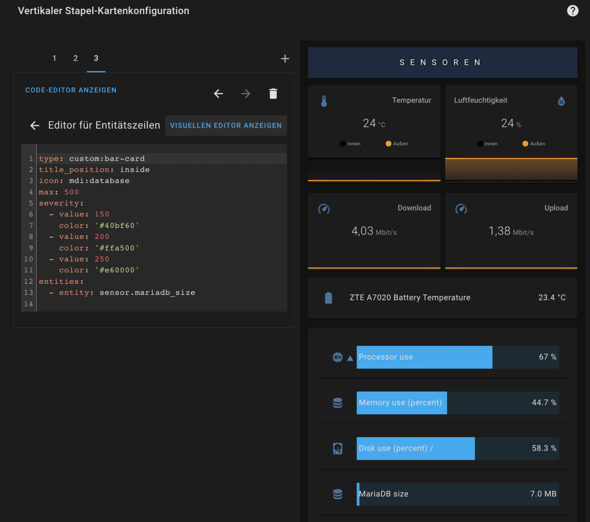The height and width of the screenshot is (522, 590).
Task: Toggle Innen legend in Luftfeuchtigkeit card
Action: [x=487, y=144]
